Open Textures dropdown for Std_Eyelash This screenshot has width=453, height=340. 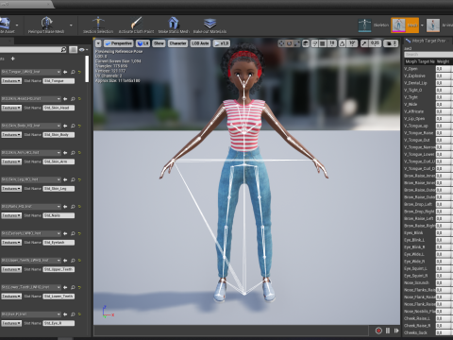coord(11,243)
